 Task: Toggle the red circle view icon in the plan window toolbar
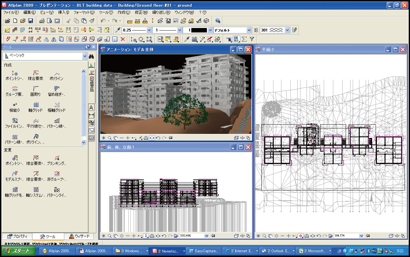point(300,236)
